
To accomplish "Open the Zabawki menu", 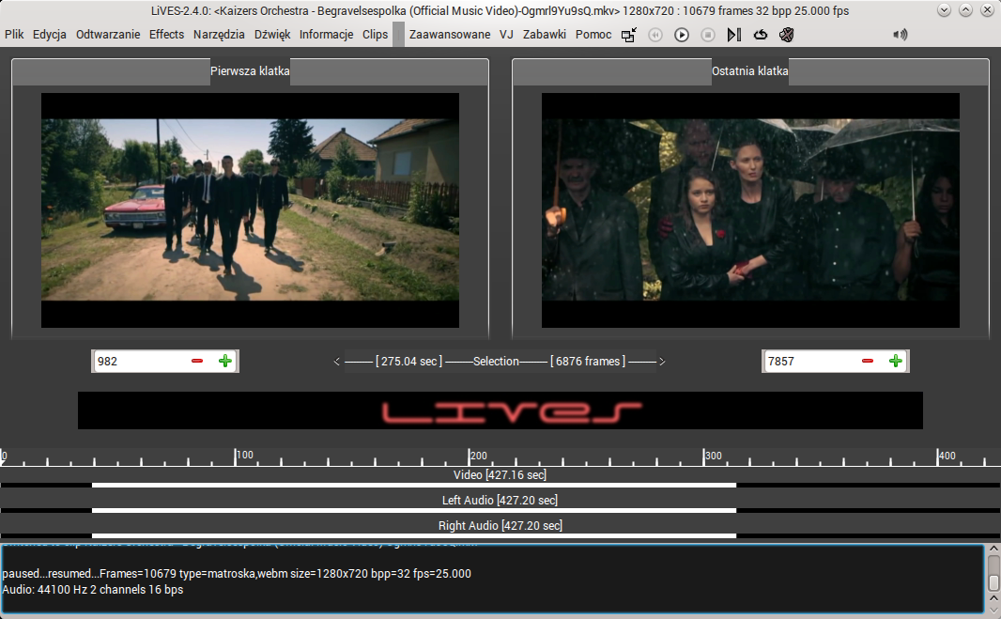I will tap(545, 35).
